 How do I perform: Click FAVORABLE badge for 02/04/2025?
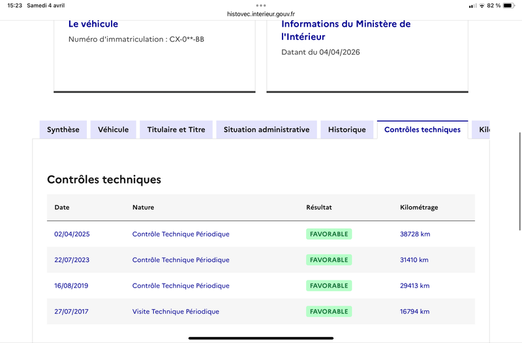tap(329, 234)
